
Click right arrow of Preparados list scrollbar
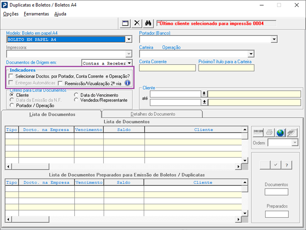click(x=238, y=219)
